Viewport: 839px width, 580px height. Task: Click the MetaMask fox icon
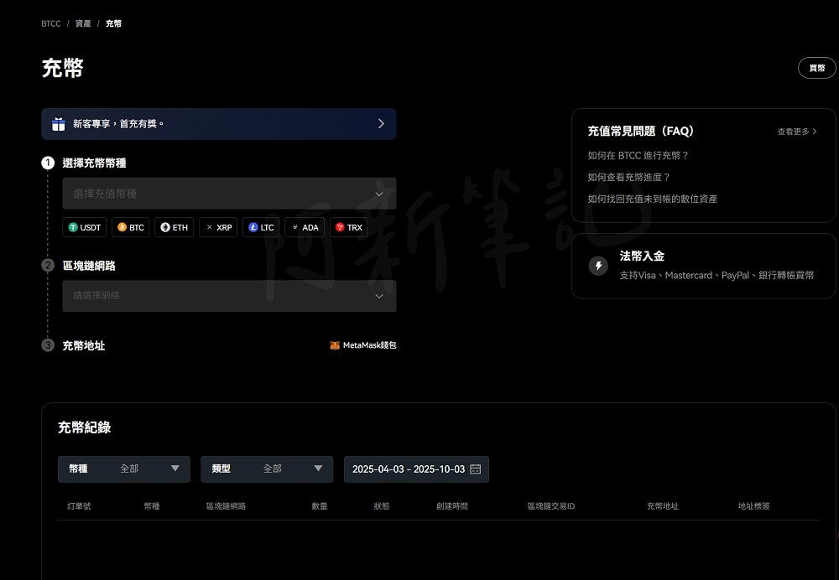click(335, 345)
